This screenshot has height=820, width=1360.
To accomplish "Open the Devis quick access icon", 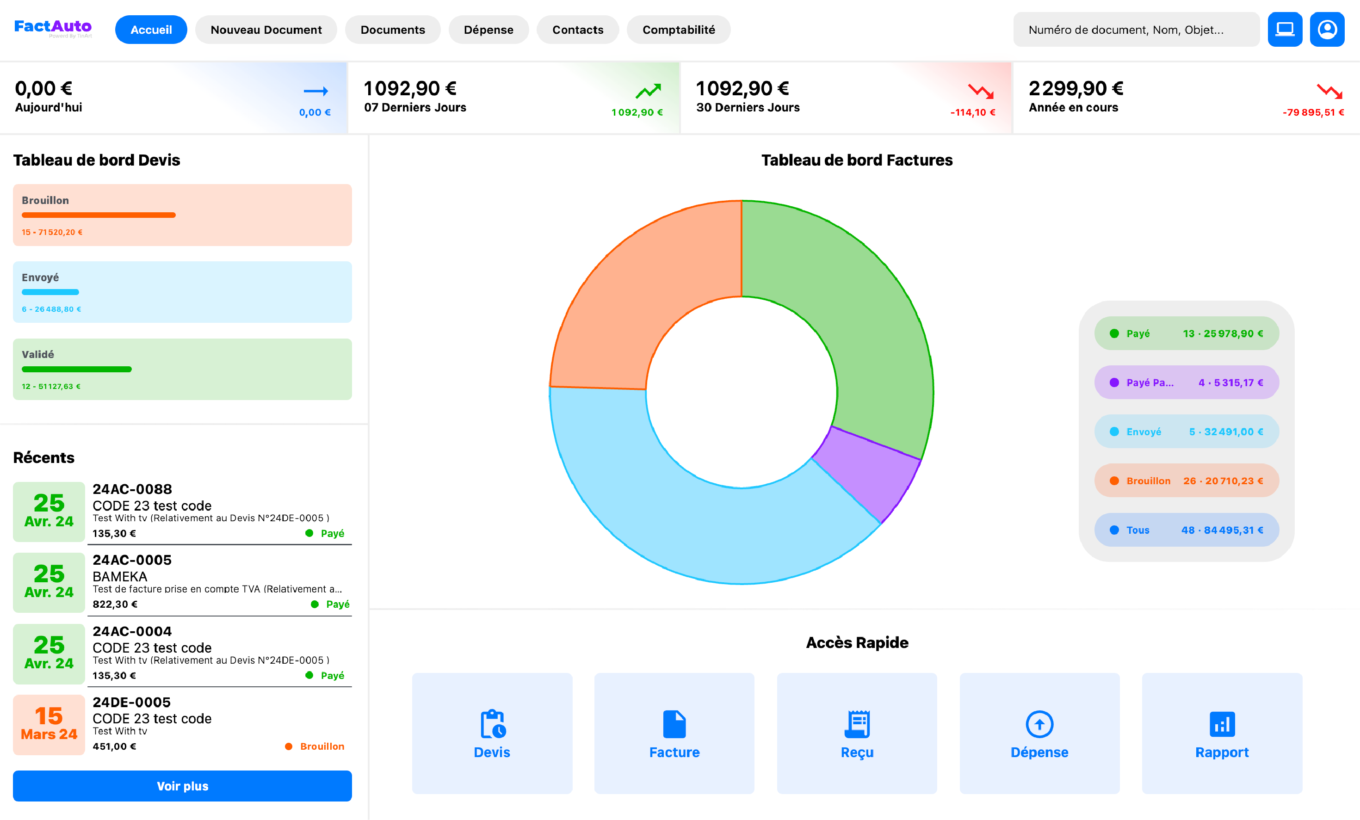I will [492, 723].
